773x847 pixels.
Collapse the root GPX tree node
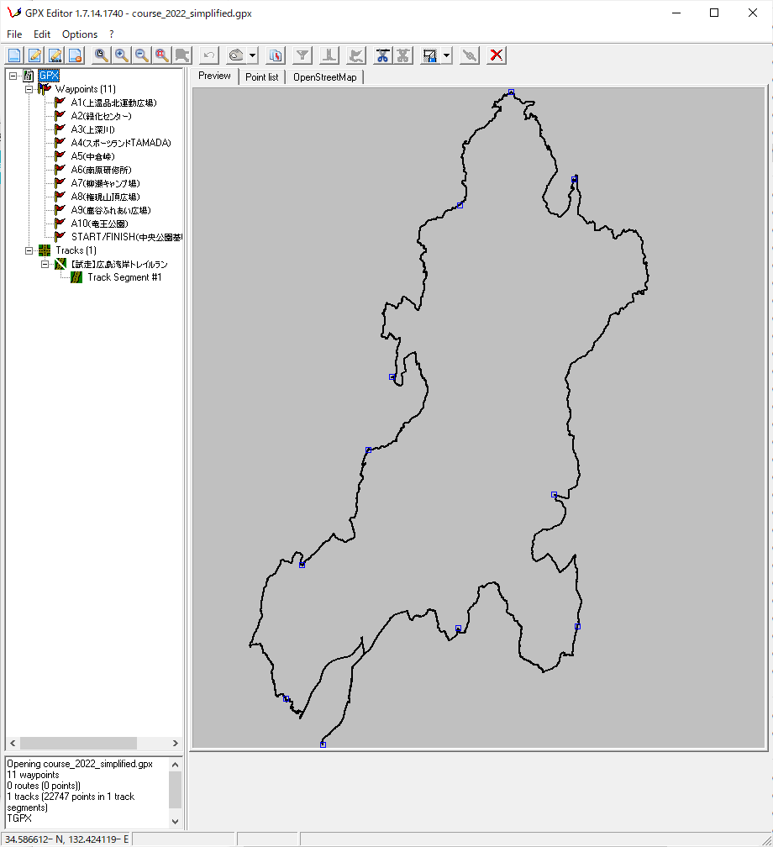point(13,76)
